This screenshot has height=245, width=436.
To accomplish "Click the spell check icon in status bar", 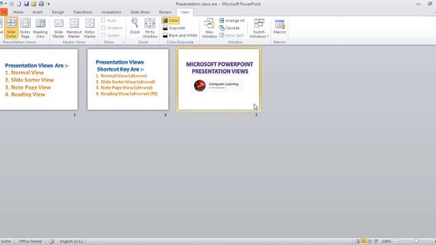I will pos(52,242).
